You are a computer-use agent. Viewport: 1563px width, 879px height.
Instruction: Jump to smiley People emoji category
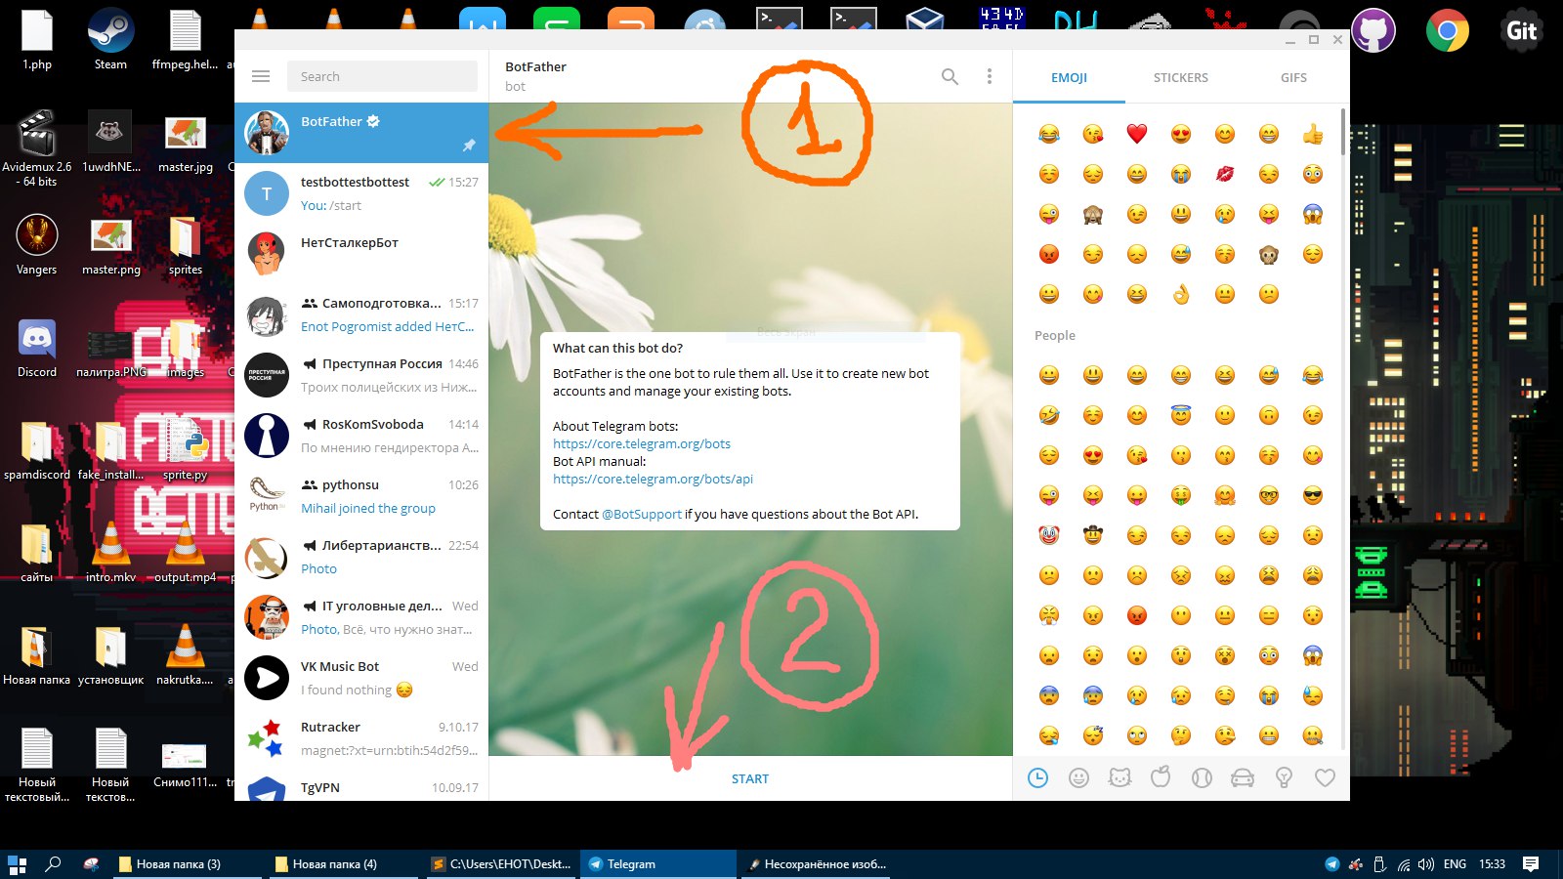click(1078, 777)
